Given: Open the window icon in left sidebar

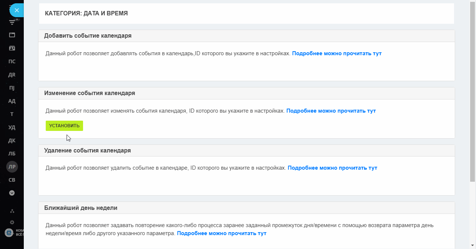Looking at the screenshot, I should (12, 35).
